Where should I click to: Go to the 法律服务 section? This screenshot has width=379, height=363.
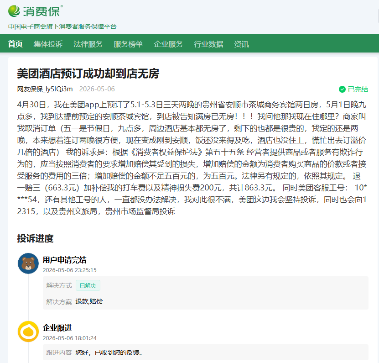coord(88,44)
